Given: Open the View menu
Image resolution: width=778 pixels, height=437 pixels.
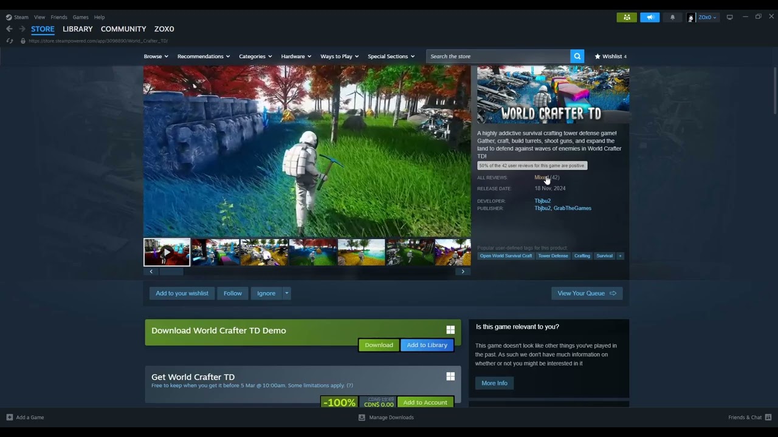Looking at the screenshot, I should tap(40, 17).
